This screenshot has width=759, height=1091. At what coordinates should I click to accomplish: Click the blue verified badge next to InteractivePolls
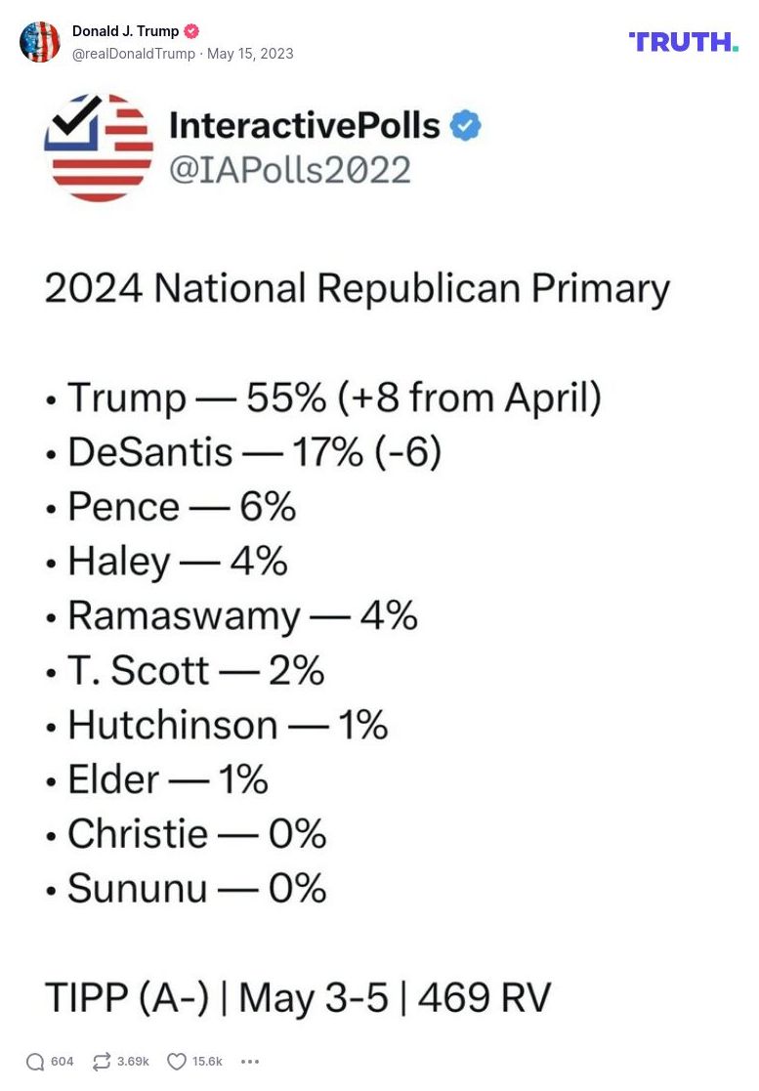[464, 125]
